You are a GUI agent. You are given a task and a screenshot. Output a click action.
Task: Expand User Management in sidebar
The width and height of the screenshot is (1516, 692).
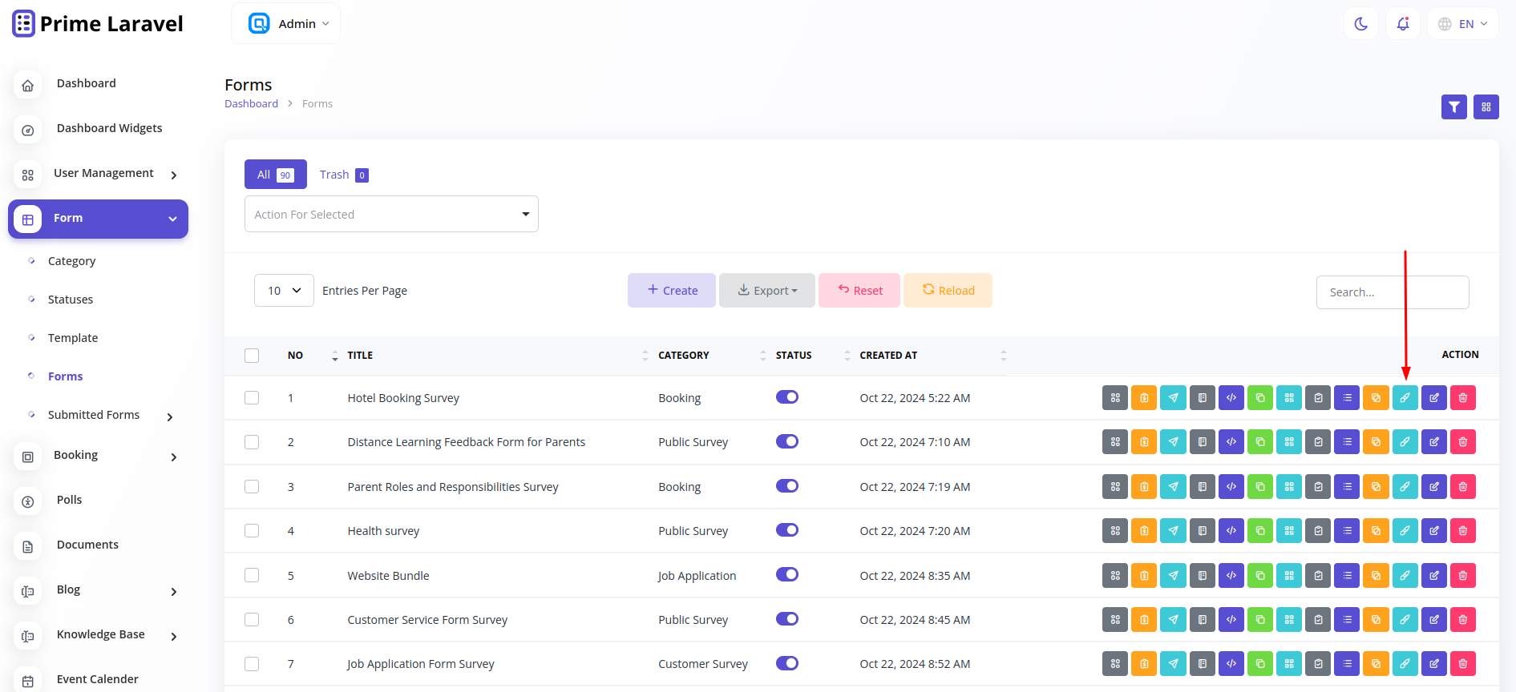98,174
